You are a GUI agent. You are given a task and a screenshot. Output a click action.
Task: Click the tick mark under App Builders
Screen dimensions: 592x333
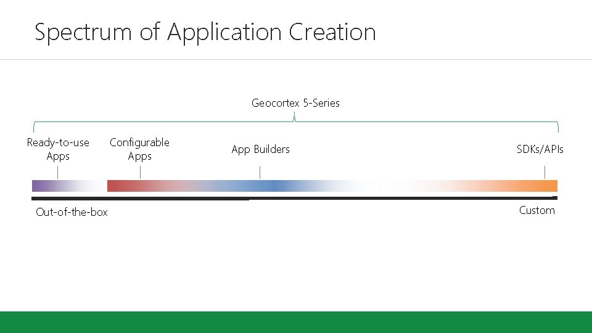pyautogui.click(x=260, y=172)
